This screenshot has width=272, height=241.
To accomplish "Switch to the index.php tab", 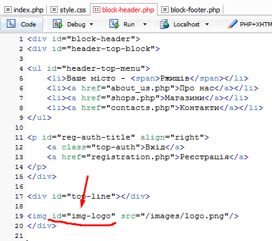I will pos(28,10).
